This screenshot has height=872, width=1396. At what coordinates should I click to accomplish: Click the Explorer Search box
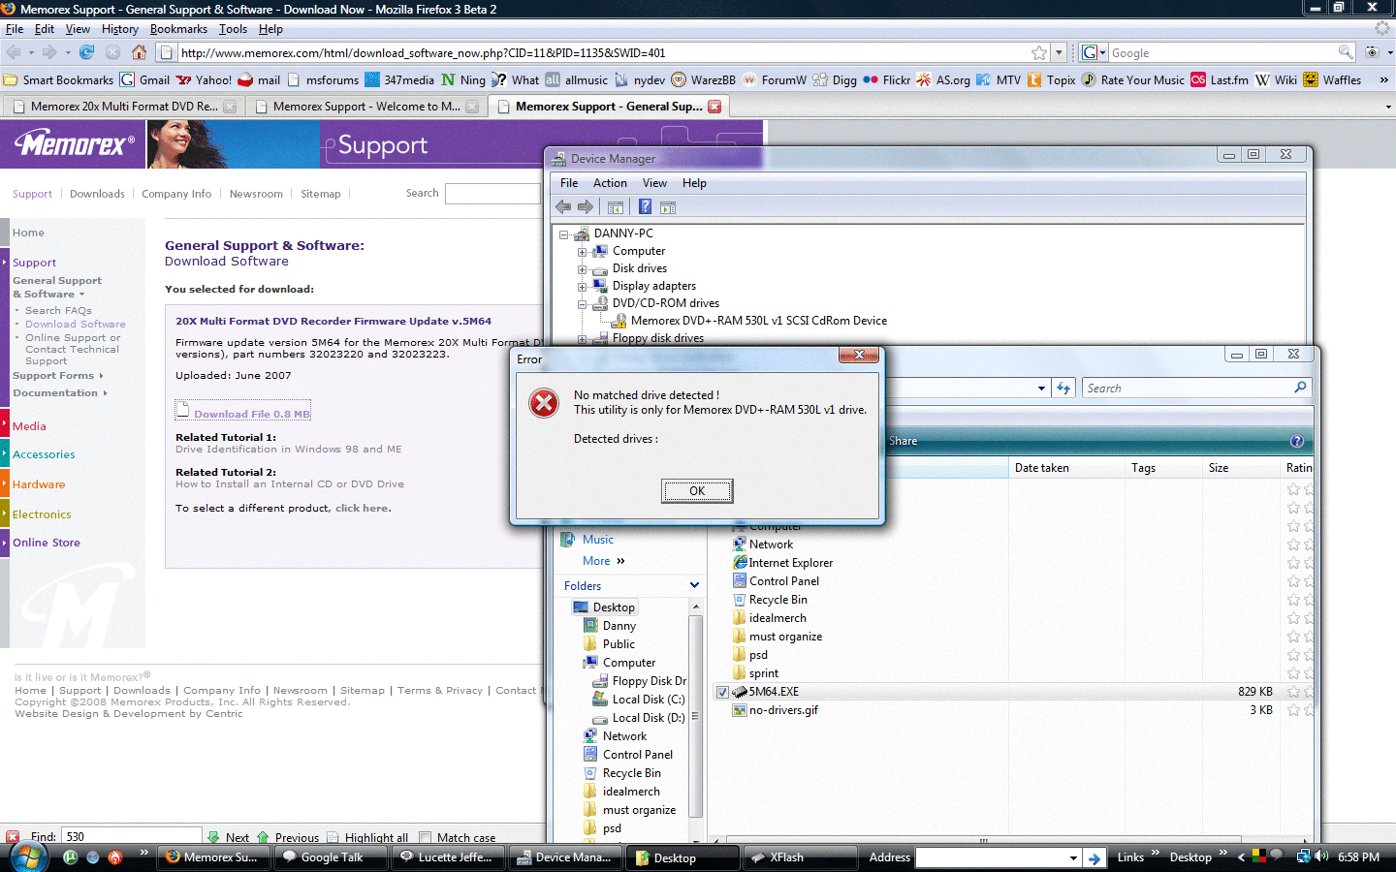coord(1196,388)
